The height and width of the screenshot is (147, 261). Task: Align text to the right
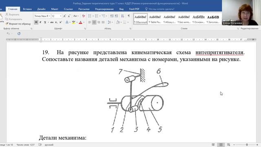[99, 22]
